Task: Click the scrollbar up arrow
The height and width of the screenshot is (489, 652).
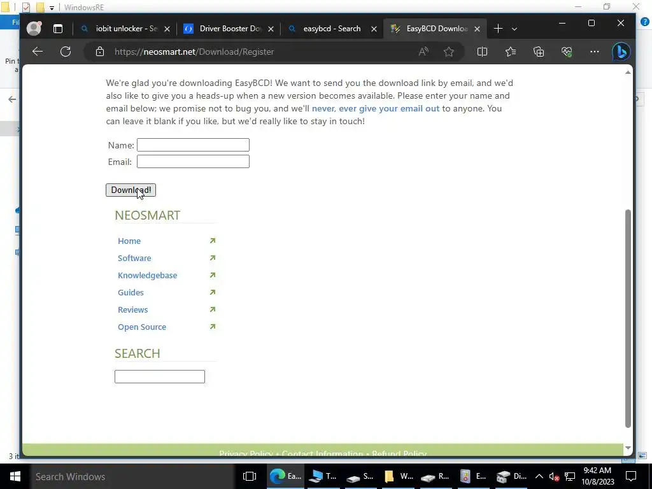Action: click(628, 73)
